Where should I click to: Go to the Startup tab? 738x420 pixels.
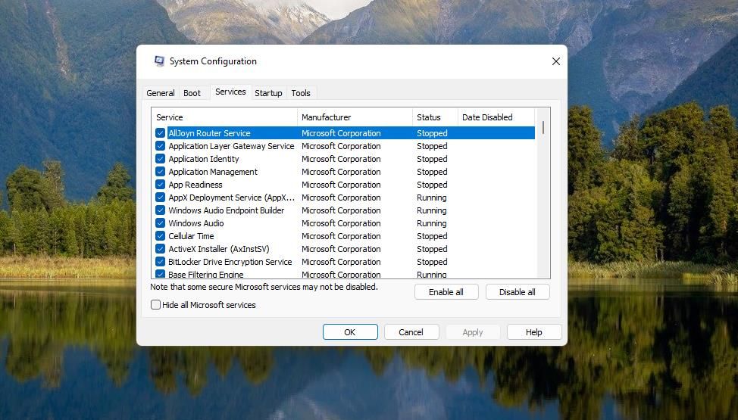coord(268,93)
